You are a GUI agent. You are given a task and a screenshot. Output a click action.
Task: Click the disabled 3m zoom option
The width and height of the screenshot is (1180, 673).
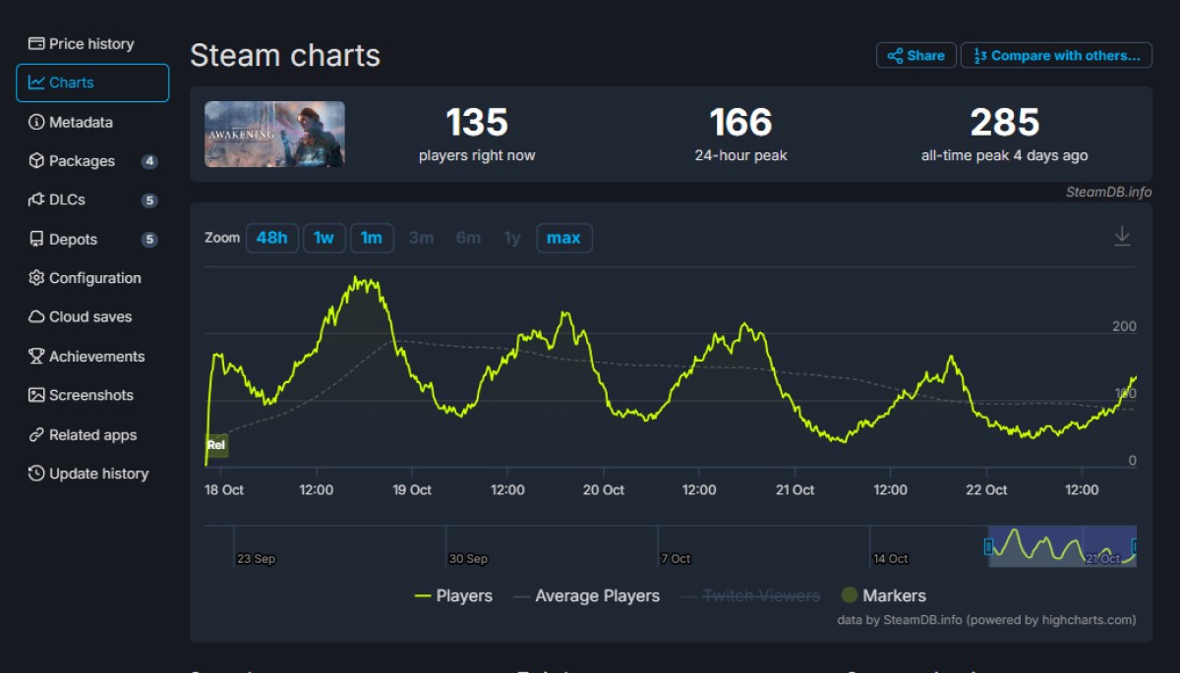421,238
